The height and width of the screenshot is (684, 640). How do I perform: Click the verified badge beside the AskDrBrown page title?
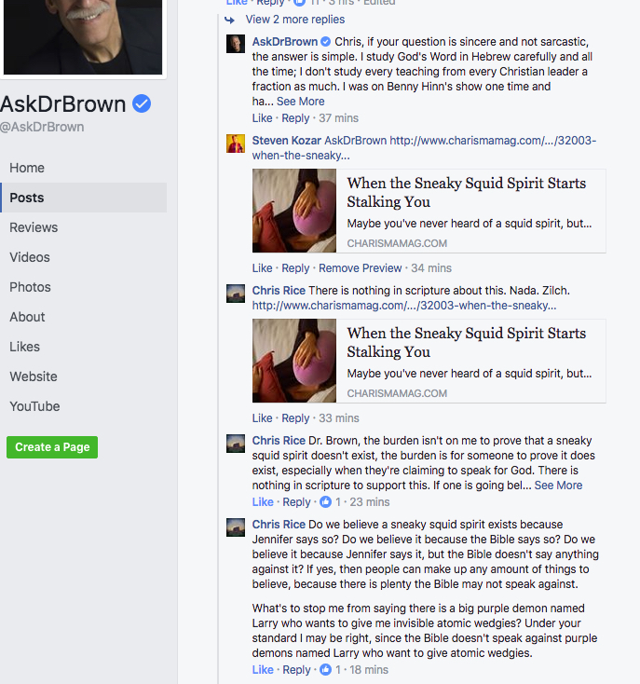click(x=142, y=103)
